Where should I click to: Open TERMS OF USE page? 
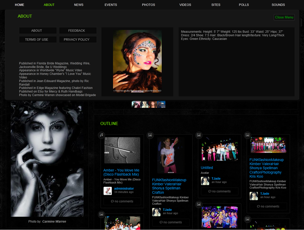(x=38, y=39)
